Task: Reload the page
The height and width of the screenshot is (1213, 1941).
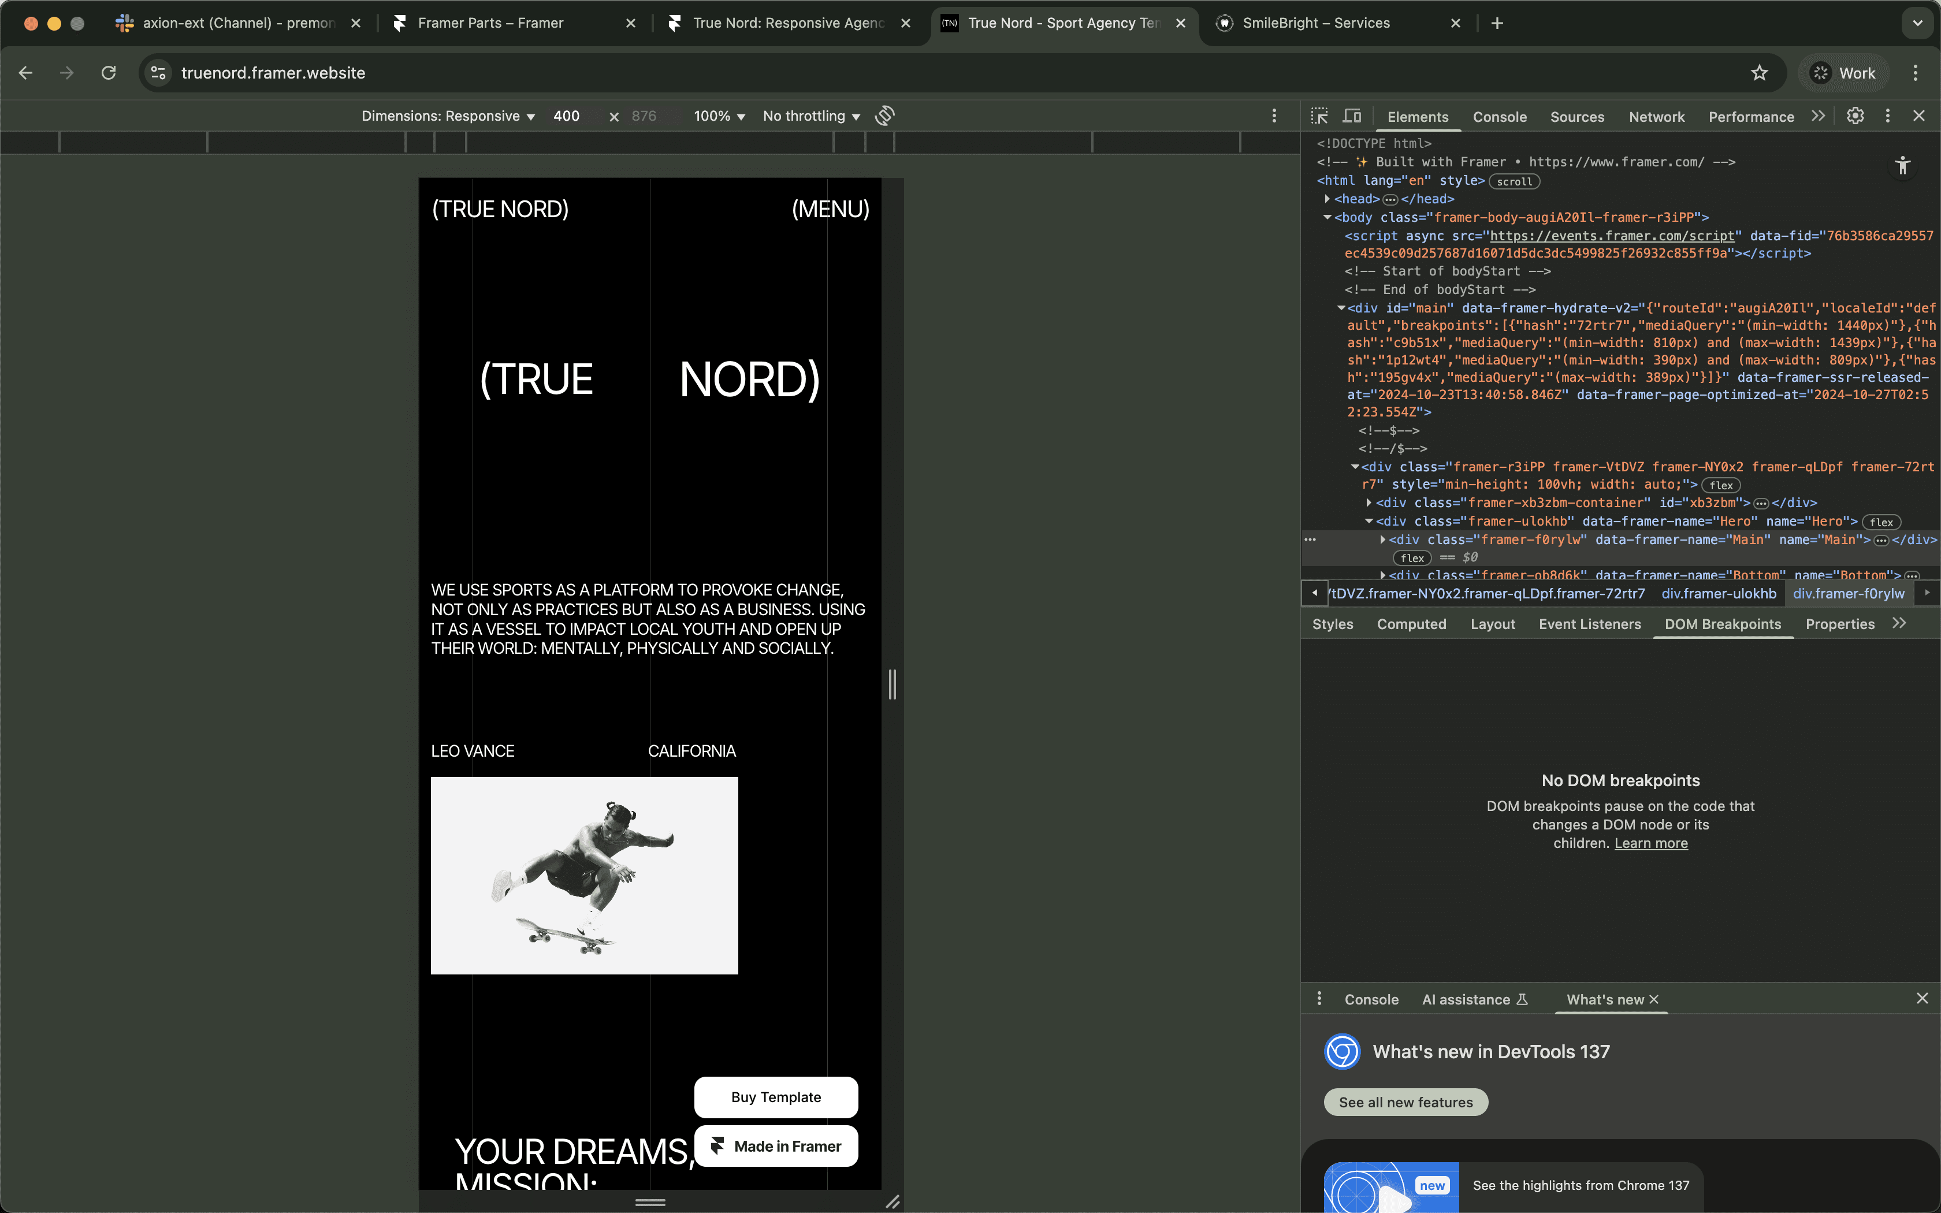Action: 109,73
